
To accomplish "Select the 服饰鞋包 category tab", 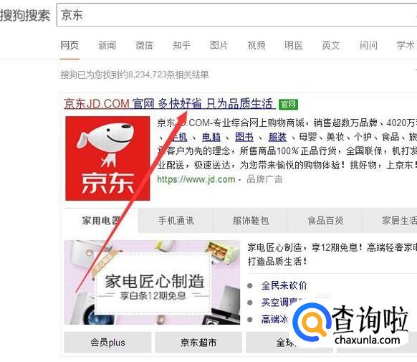I will click(x=251, y=221).
